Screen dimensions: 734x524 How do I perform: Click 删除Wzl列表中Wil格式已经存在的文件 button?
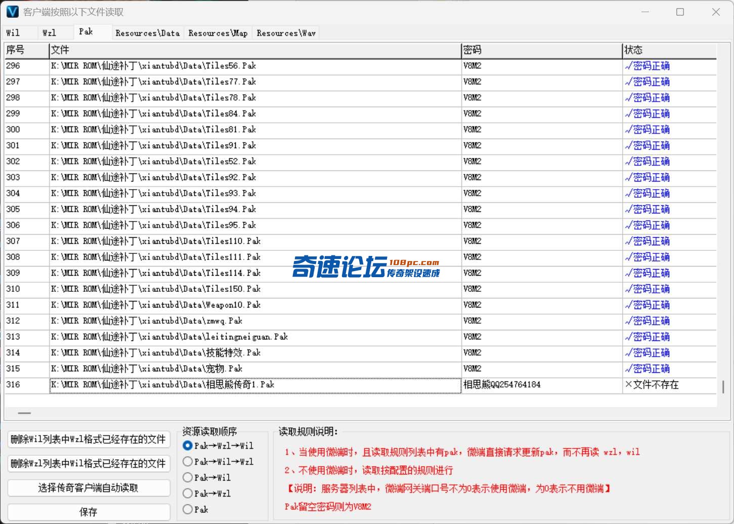pyautogui.click(x=89, y=464)
